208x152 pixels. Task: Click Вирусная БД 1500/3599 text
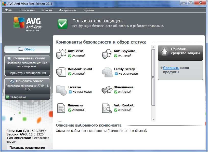(26, 131)
